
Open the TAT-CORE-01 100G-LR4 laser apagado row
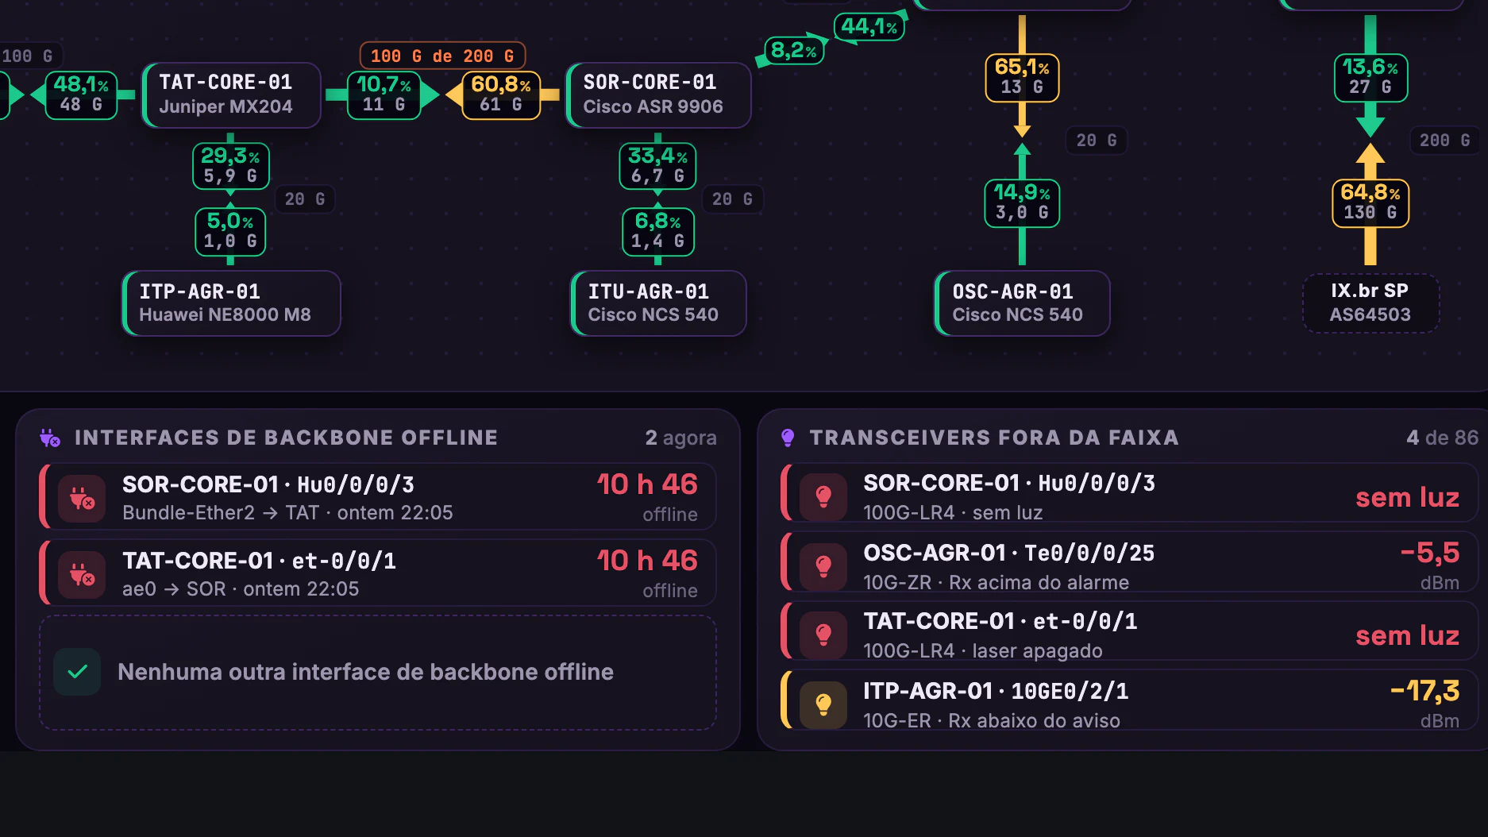(1130, 631)
